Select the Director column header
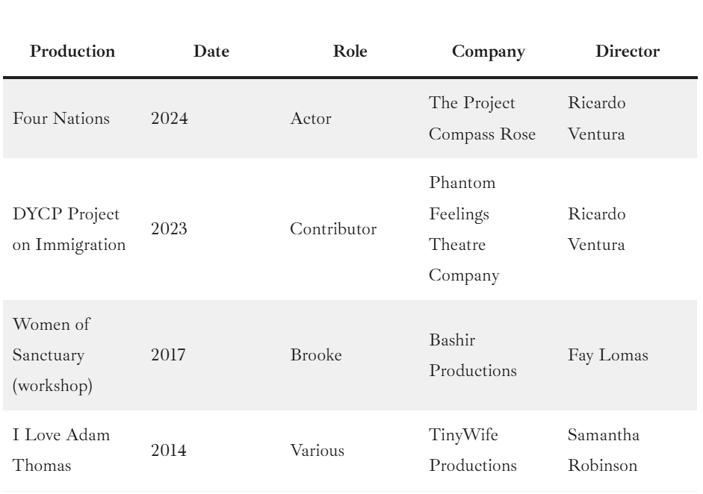This screenshot has width=703, height=494. (x=628, y=51)
